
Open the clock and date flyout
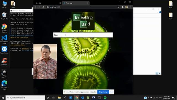[x=166, y=97]
